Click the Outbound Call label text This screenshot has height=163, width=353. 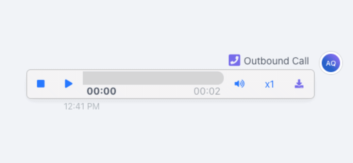click(x=277, y=61)
